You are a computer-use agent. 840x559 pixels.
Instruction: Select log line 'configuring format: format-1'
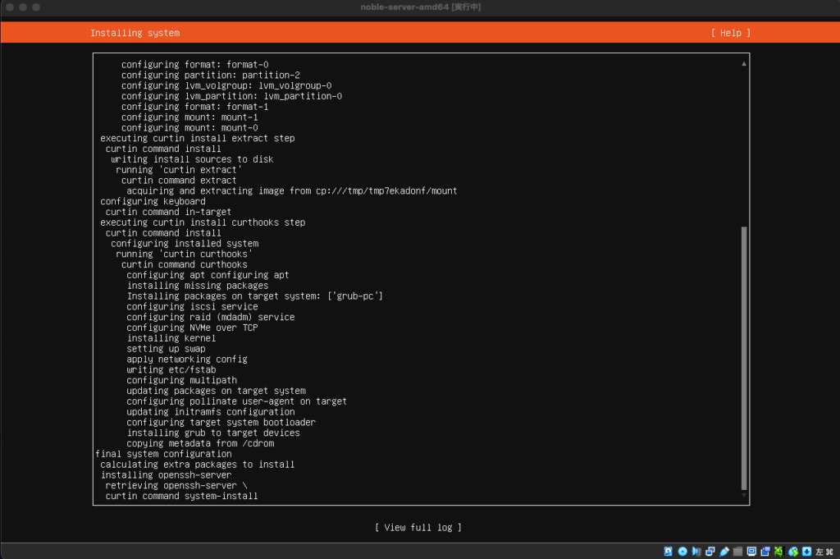coord(195,107)
